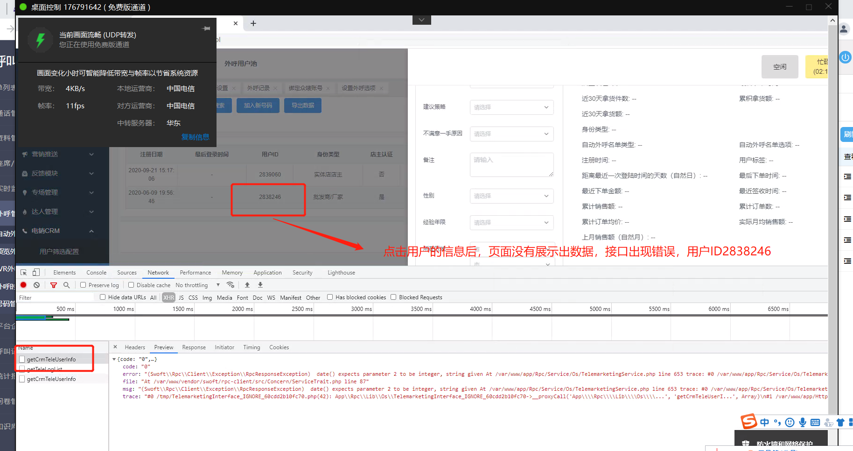This screenshot has height=451, width=853.
Task: Open the 建议策略 dropdown
Action: pyautogui.click(x=511, y=107)
